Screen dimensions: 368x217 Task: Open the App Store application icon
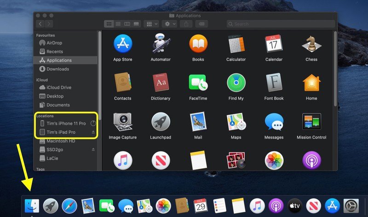click(123, 44)
